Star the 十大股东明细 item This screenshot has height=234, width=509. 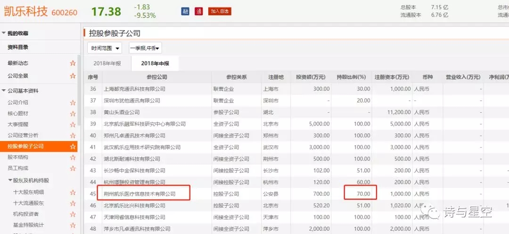pyautogui.click(x=73, y=192)
